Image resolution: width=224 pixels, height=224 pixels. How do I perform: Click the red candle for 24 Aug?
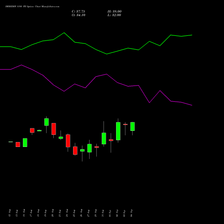(x=68, y=141)
